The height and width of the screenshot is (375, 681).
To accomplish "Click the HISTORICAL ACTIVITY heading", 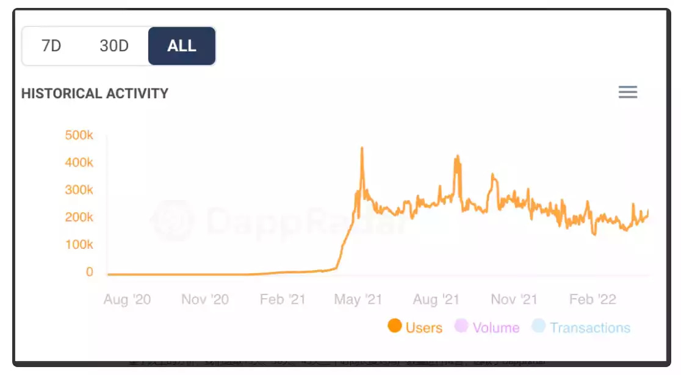I will [95, 93].
